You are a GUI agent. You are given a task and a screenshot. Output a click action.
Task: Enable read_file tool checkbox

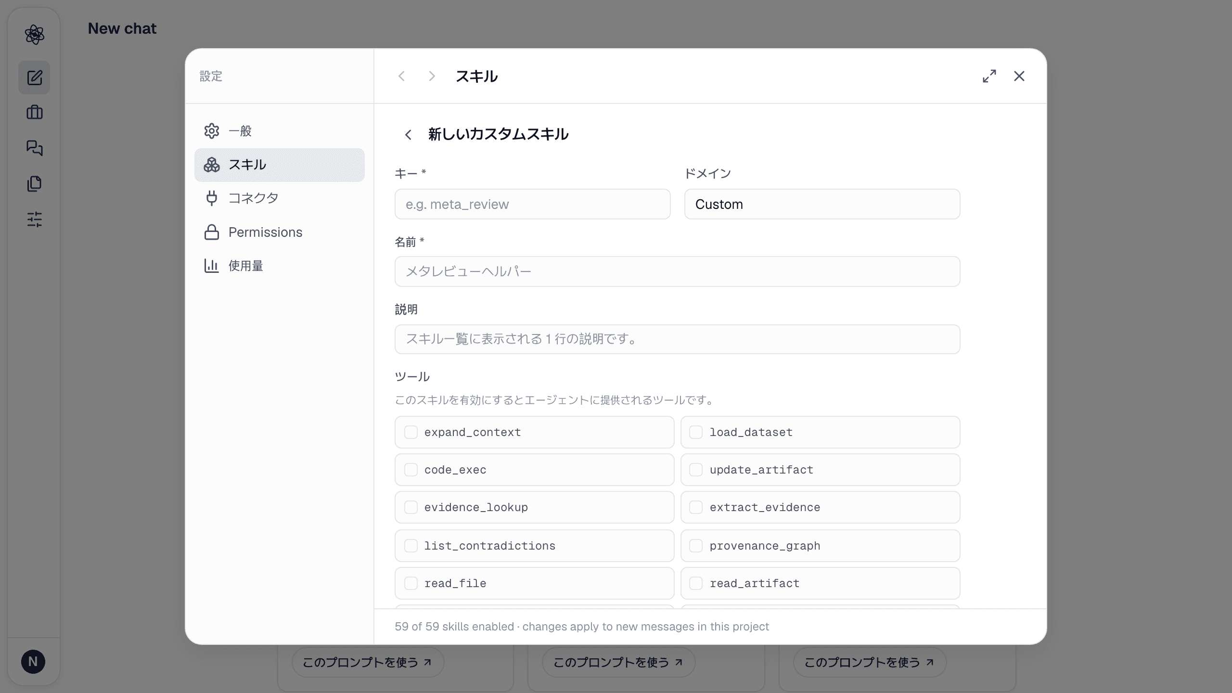411,583
